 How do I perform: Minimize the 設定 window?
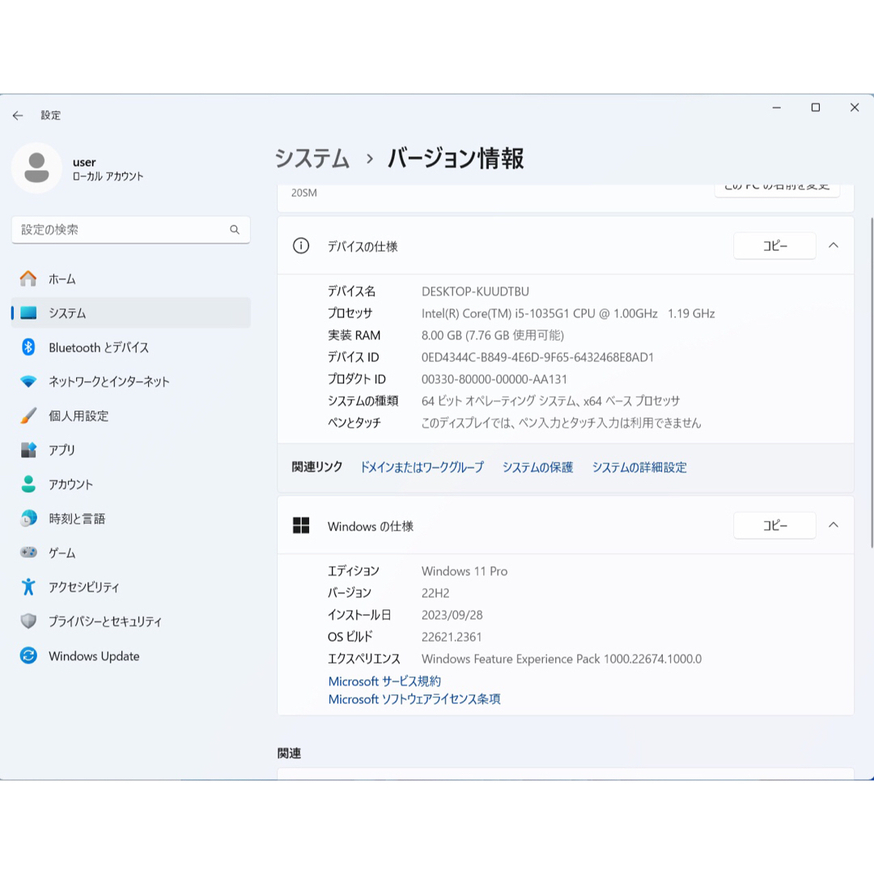(x=776, y=107)
